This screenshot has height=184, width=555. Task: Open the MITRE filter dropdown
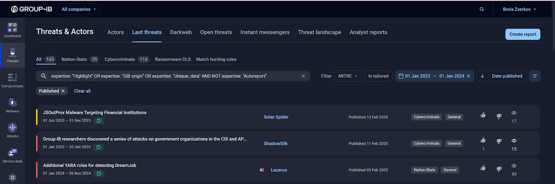tap(348, 76)
